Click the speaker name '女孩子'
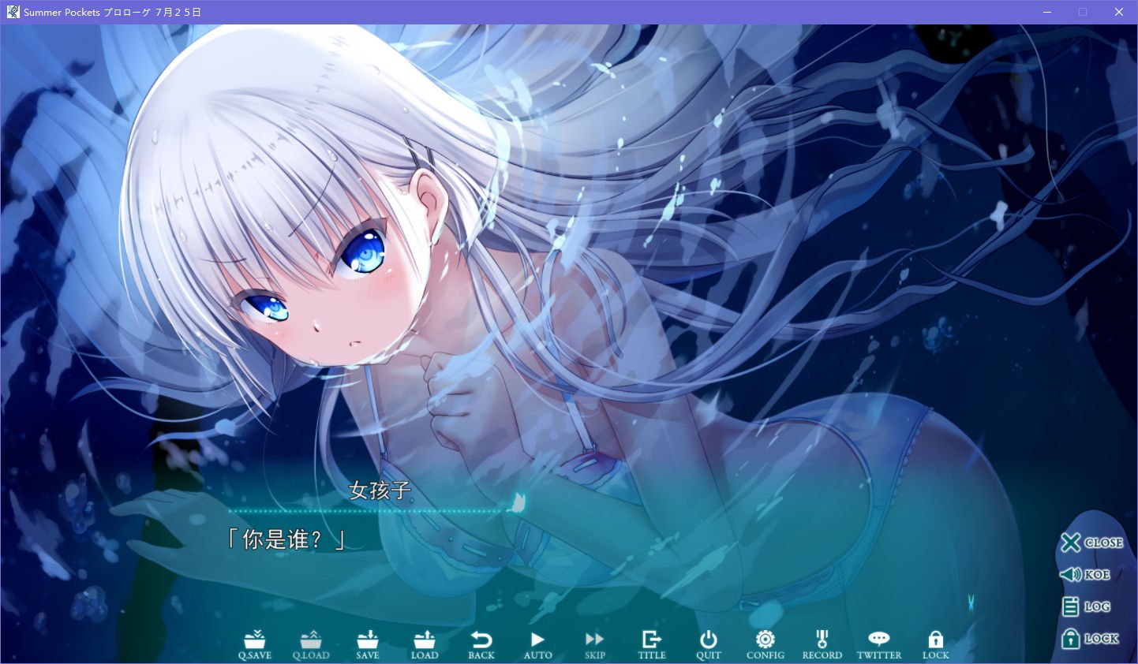This screenshot has width=1138, height=664. [380, 491]
